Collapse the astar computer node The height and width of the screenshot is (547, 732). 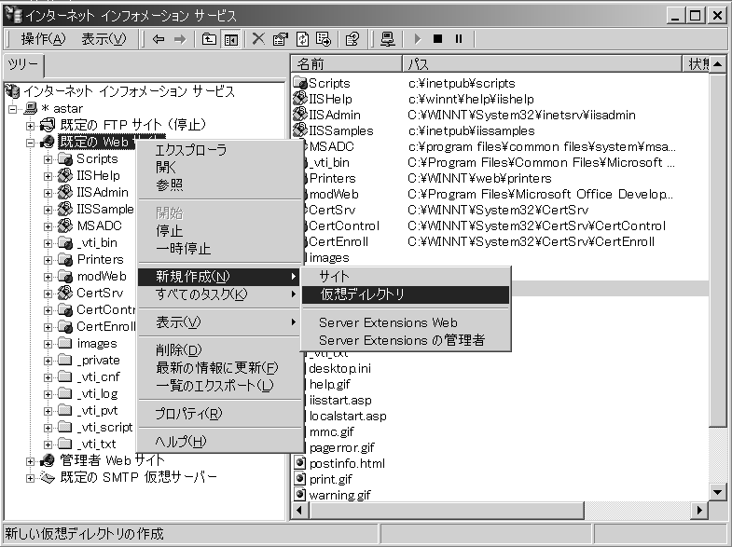click(x=13, y=109)
